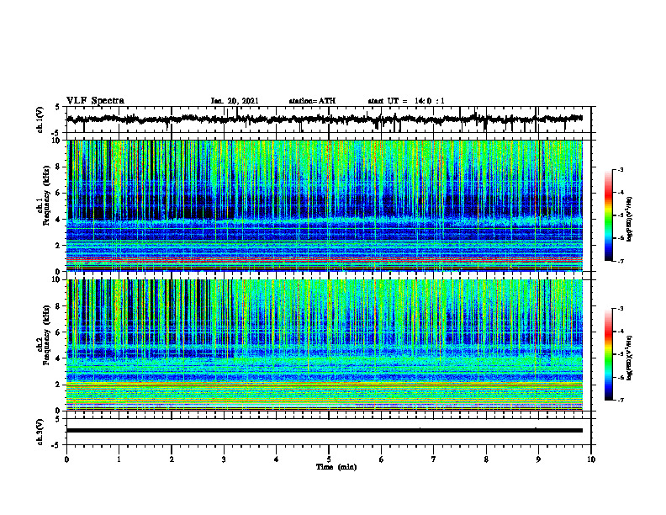Viewport: 666px width, 515px height.
Task: Click the "Time (min)" axis title
Action: pos(336,467)
